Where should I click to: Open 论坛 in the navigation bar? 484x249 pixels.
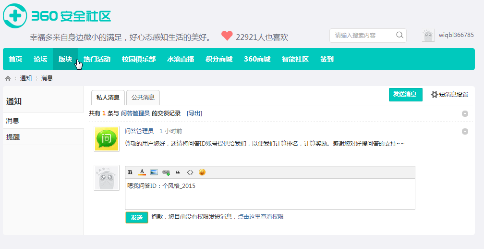40,60
